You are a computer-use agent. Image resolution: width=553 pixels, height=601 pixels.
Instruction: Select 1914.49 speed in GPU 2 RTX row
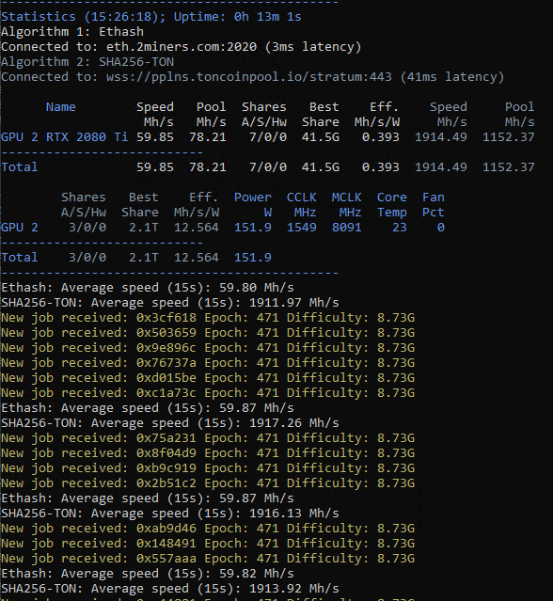[441, 137]
